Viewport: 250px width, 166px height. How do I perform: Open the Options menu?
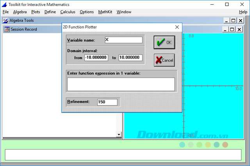(x=87, y=12)
